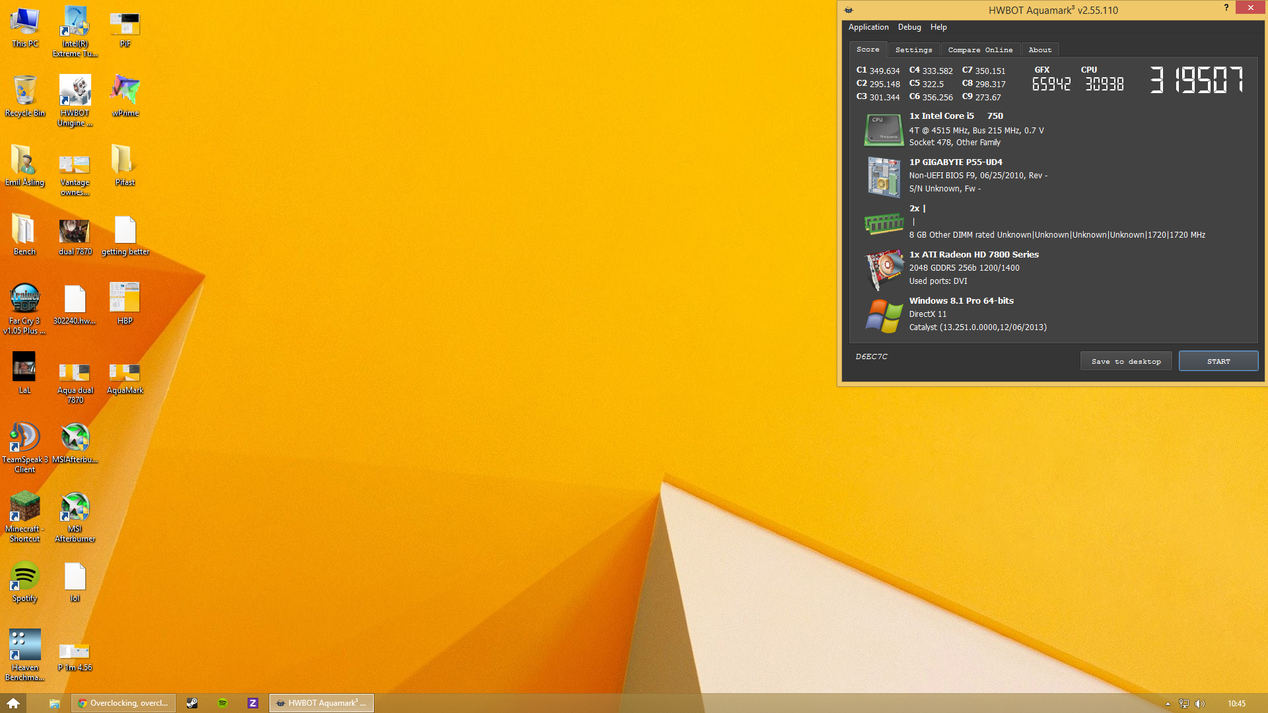Open the Recycle Bin
This screenshot has width=1268, height=713.
coord(24,96)
